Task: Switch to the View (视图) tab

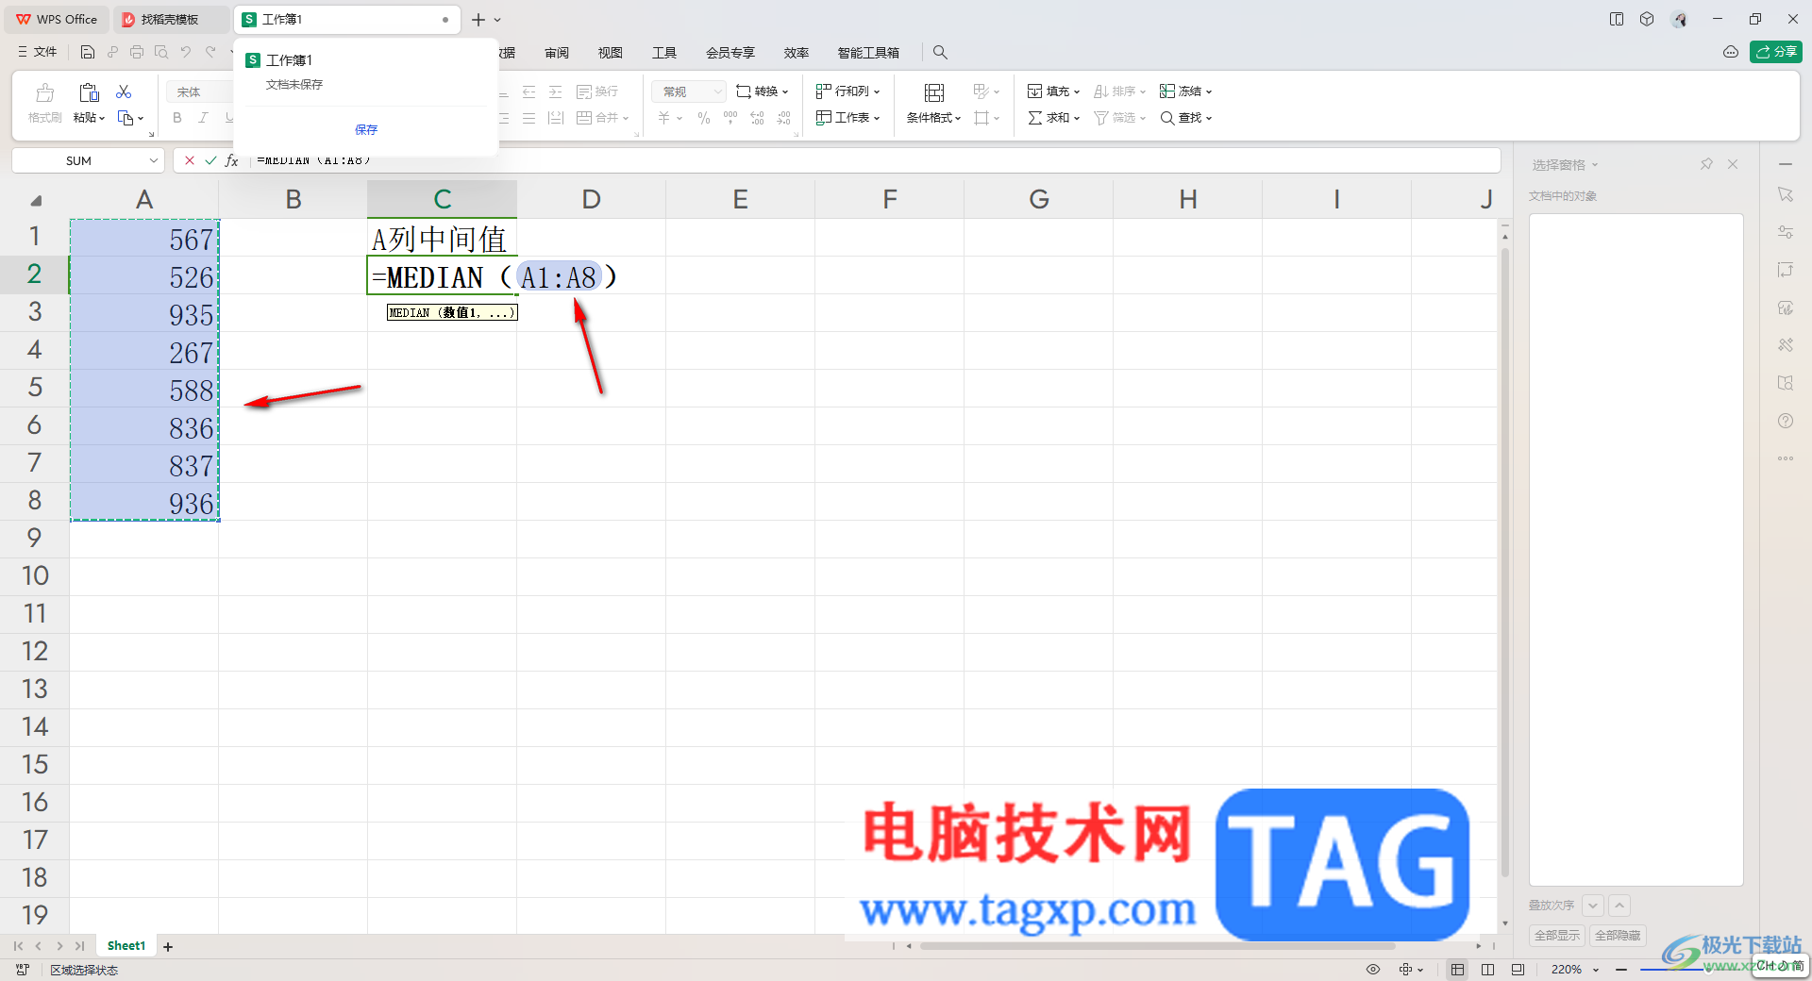Action: pyautogui.click(x=611, y=53)
